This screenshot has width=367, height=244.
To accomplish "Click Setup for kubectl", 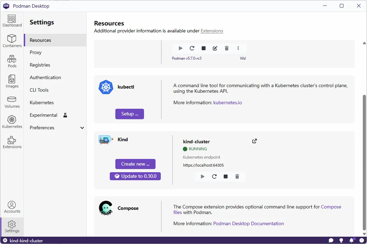I will pyautogui.click(x=129, y=114).
